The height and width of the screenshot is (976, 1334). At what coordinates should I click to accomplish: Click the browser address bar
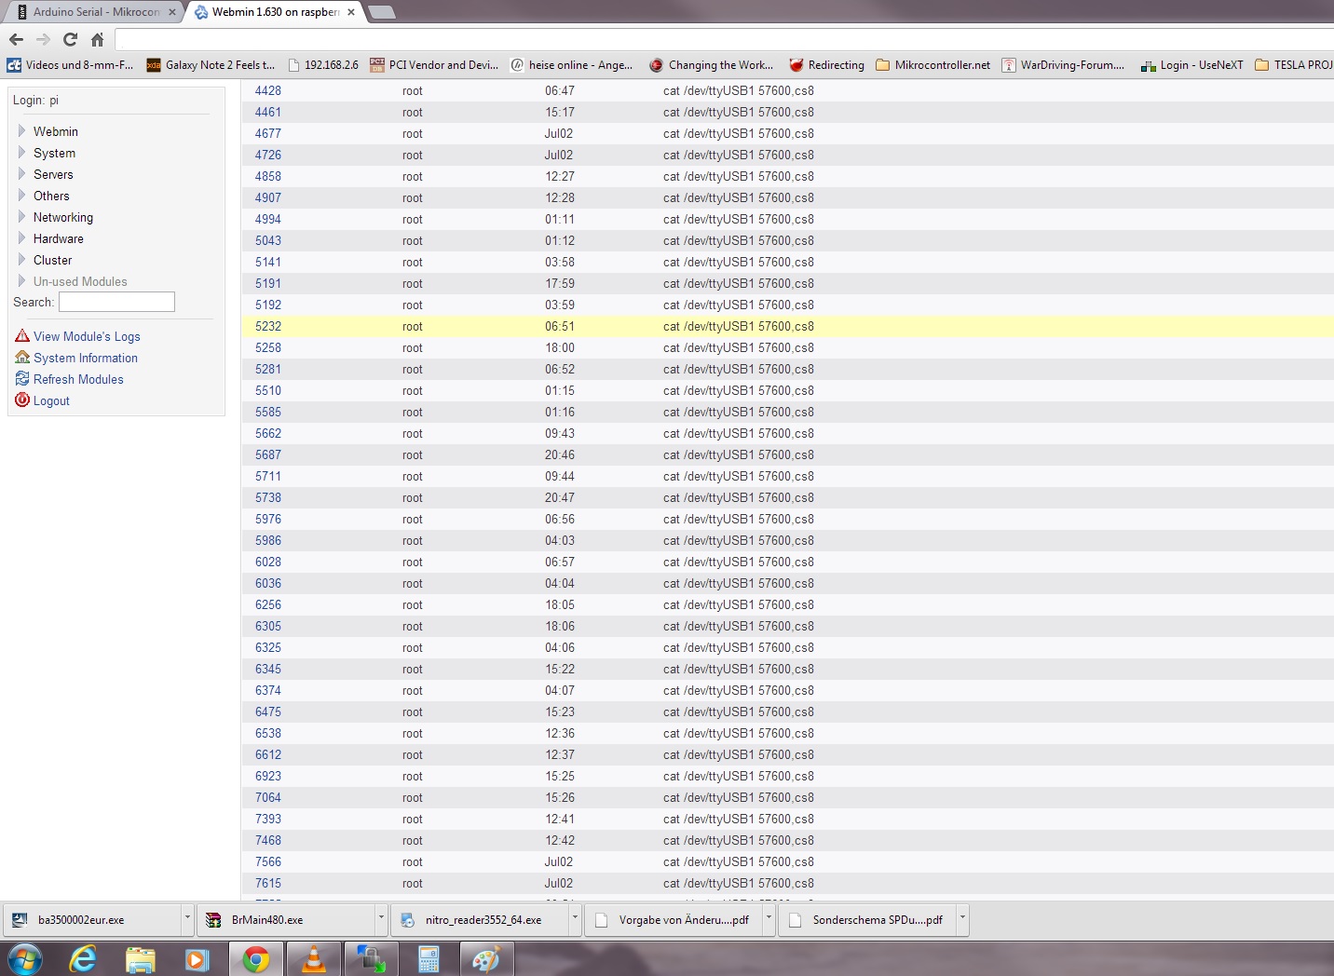(x=722, y=39)
